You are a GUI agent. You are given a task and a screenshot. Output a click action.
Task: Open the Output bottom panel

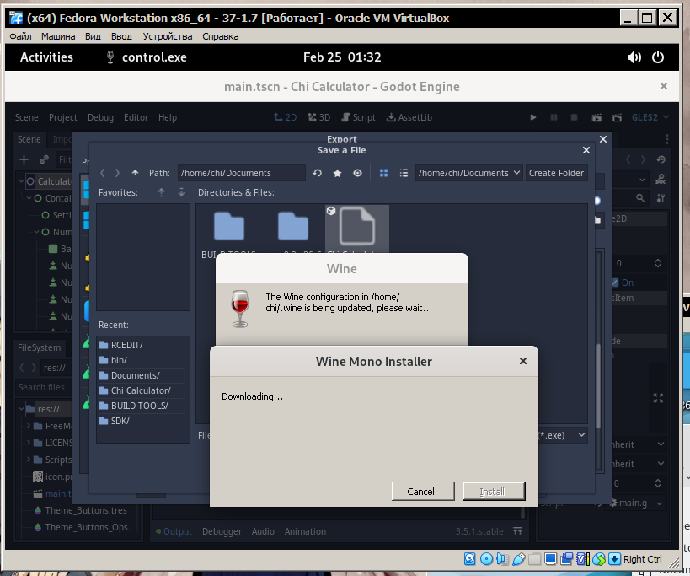[x=174, y=531]
